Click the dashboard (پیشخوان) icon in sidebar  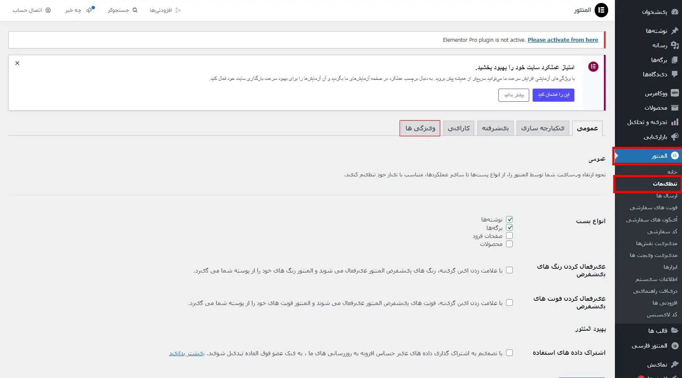(x=674, y=12)
